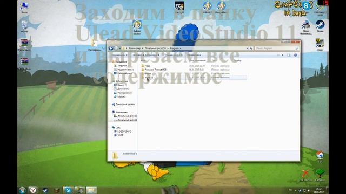Open the Steam desktop shortcut
The image size is (346, 194).
pos(320,26)
